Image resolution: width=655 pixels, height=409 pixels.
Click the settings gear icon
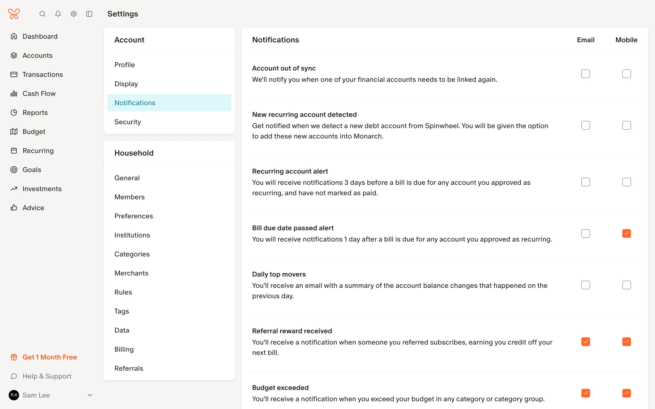coord(74,14)
